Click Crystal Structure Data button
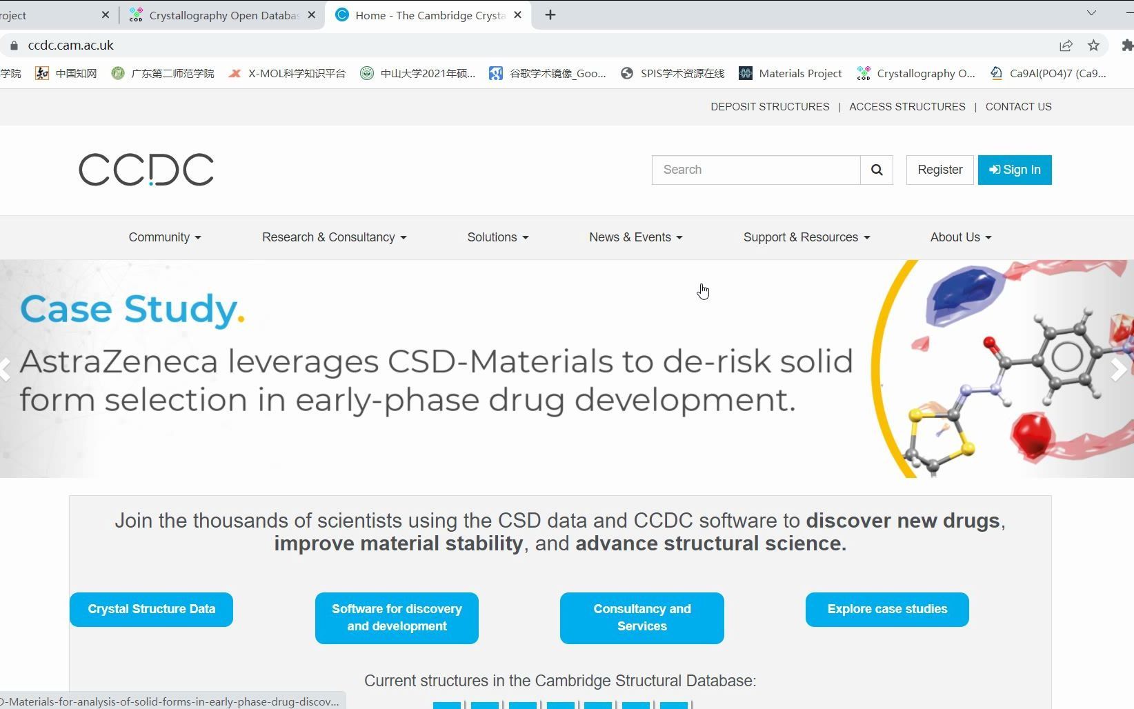Image resolution: width=1134 pixels, height=709 pixels. coord(151,610)
